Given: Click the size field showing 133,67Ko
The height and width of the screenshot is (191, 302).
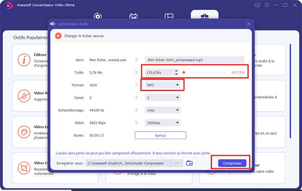Looking at the screenshot, I should click(160, 72).
